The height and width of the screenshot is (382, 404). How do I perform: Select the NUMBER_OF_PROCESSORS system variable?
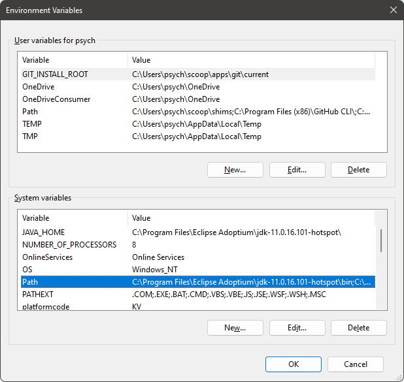point(198,245)
